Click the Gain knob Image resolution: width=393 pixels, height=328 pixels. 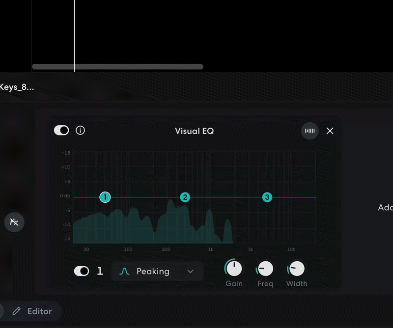coord(234,269)
